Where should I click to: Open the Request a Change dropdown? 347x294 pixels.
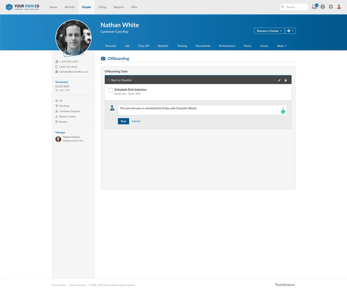[x=269, y=31]
